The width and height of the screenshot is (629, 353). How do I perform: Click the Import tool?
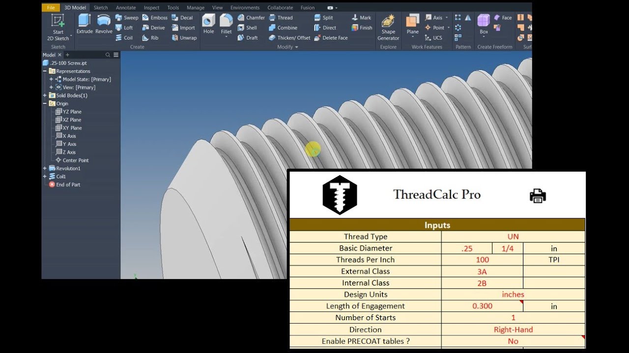coord(183,28)
